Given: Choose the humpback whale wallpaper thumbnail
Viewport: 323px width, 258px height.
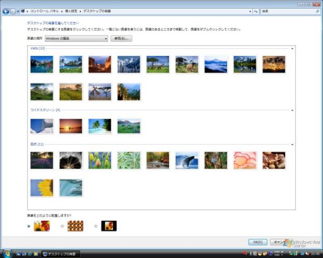Looking at the screenshot, I should (x=187, y=160).
